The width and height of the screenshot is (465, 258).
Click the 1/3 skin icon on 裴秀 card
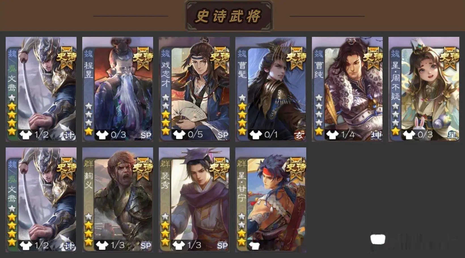click(179, 245)
